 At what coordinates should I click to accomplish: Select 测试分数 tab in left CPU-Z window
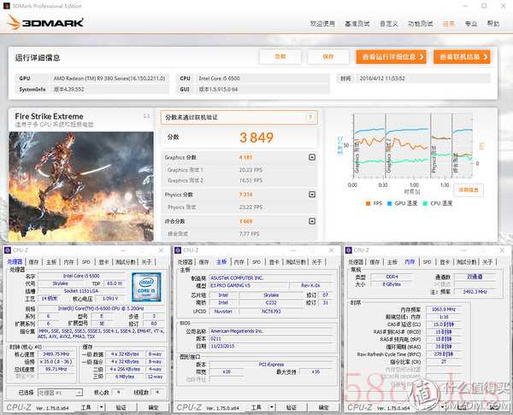[x=126, y=262]
